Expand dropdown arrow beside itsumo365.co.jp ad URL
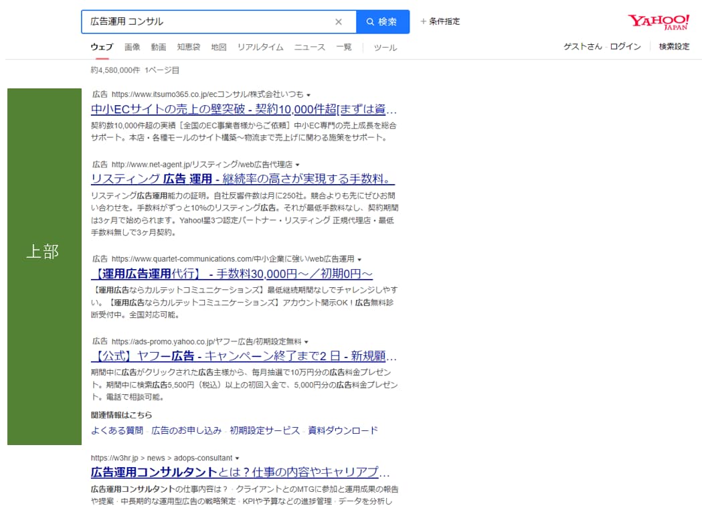The image size is (702, 506). pos(309,95)
